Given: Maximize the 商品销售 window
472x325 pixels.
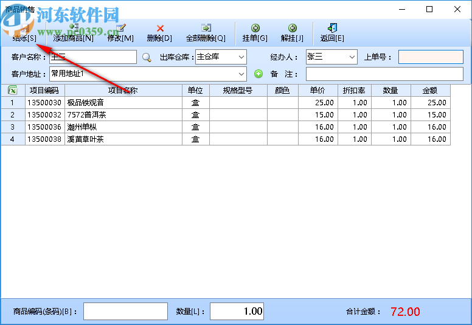Looking at the screenshot, I should click(x=429, y=9).
